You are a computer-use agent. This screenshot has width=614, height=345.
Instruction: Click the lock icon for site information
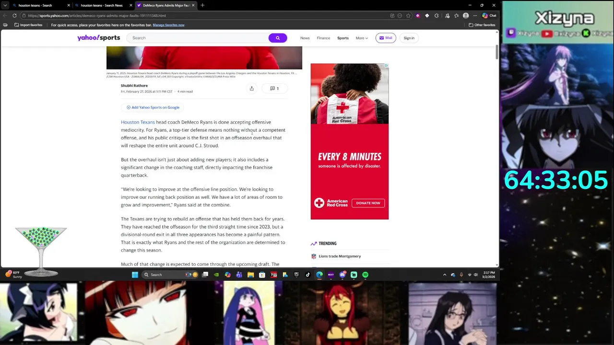24,15
